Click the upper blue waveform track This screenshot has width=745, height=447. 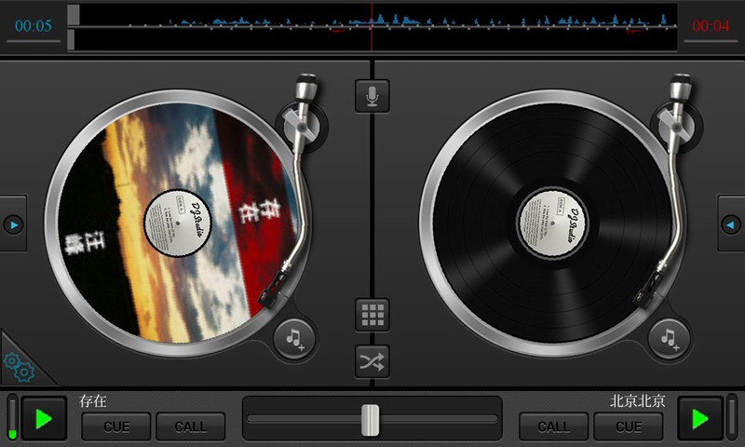(373, 16)
